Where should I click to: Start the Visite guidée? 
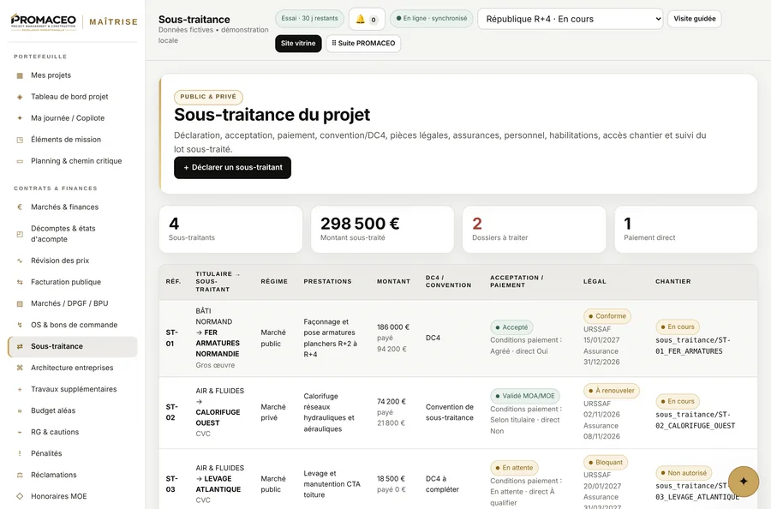694,19
